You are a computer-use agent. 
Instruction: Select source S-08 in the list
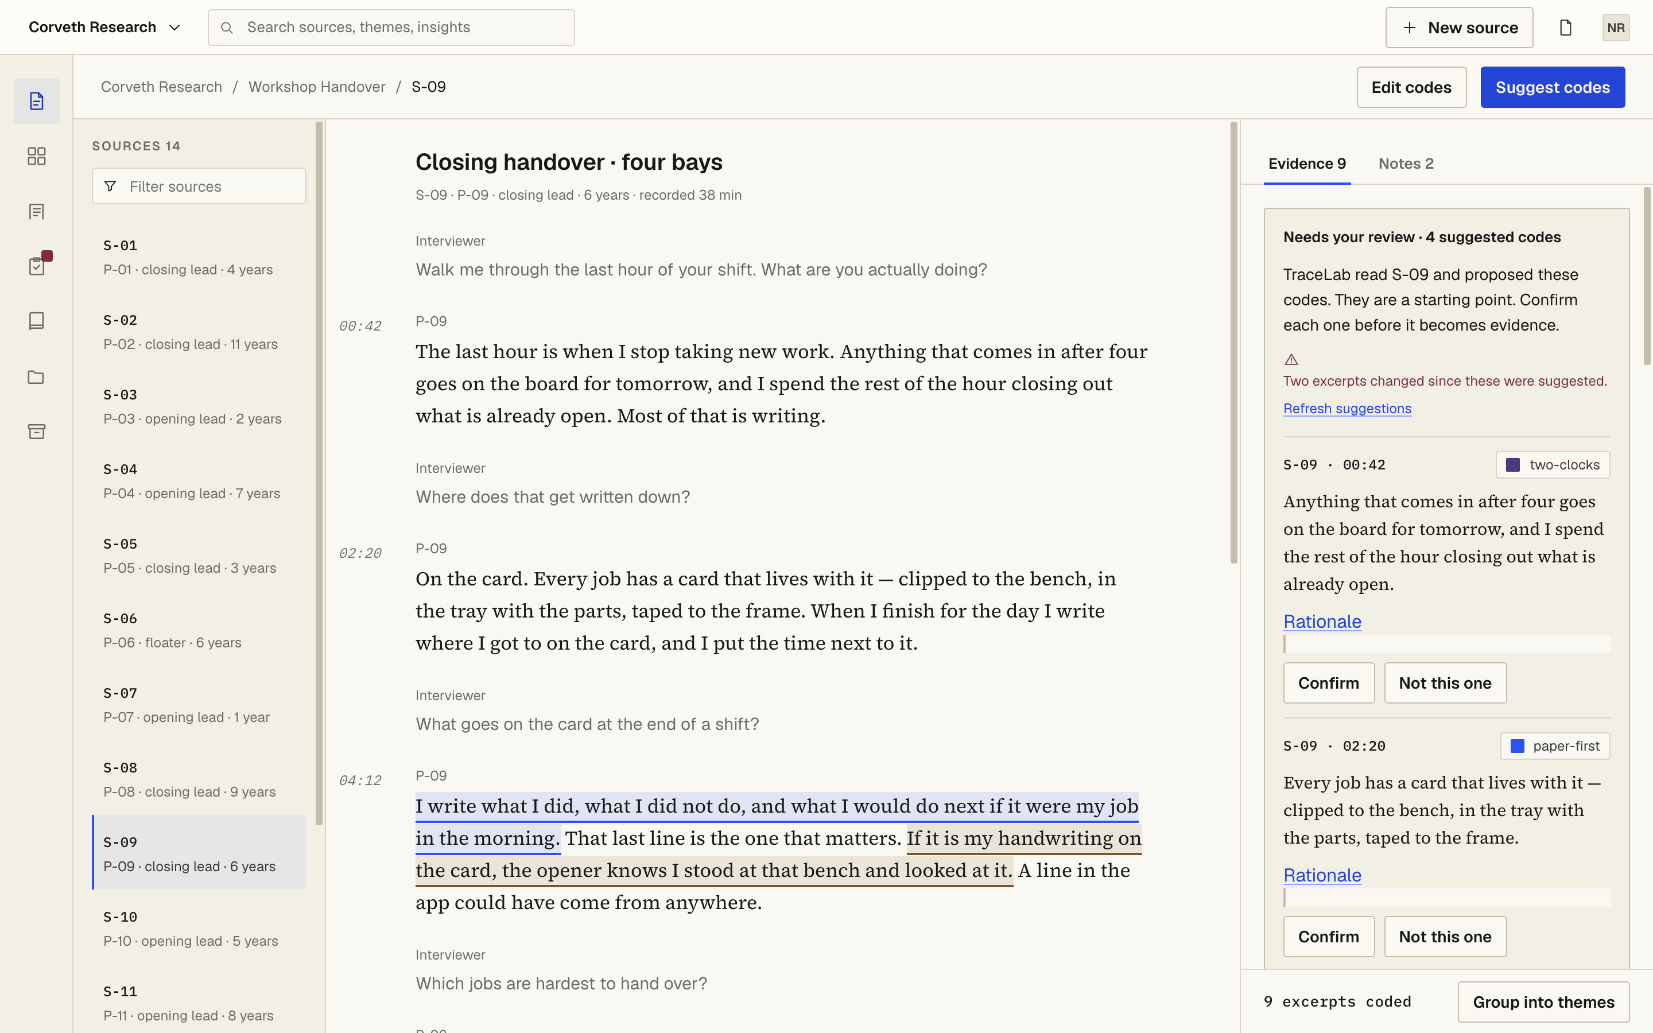[x=200, y=779]
